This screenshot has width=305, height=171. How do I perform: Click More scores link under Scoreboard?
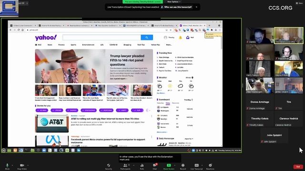pyautogui.click(x=162, y=132)
